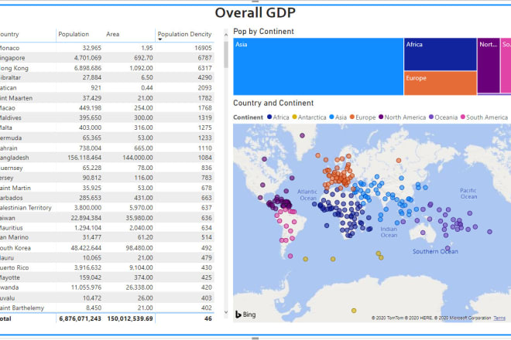Click Southern Ocean label on map

tap(435, 251)
